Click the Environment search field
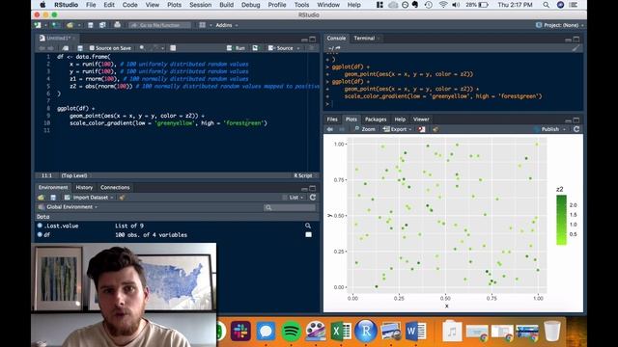Viewport: 618px width, 347px height. 290,207
